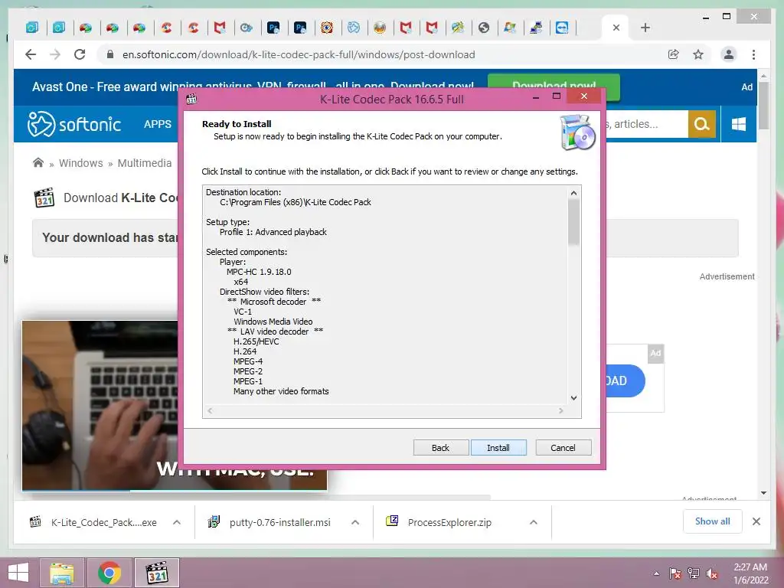This screenshot has height=588, width=784.
Task: Open the Multimedia breadcrumb link
Action: click(145, 163)
